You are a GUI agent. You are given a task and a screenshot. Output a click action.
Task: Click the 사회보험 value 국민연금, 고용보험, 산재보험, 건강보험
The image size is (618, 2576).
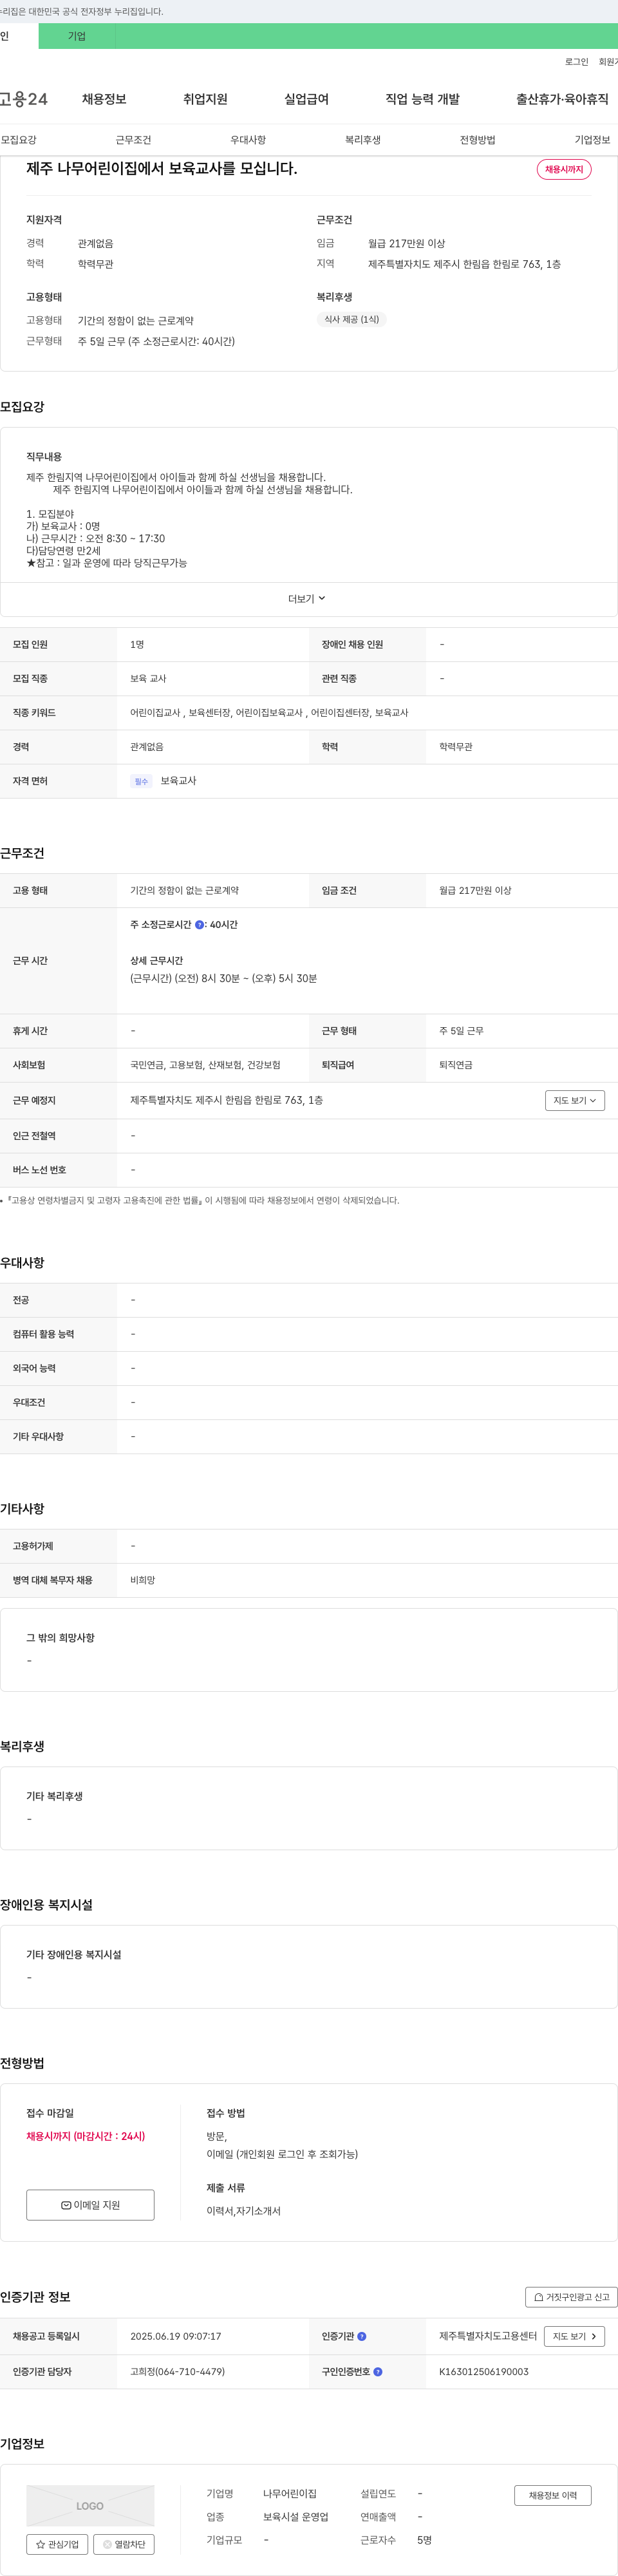pos(205,1065)
